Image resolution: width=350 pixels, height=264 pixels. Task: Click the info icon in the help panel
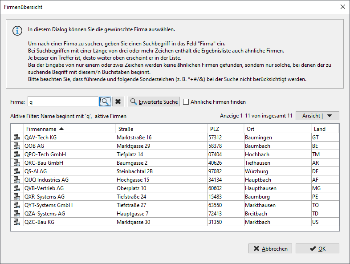(17, 31)
